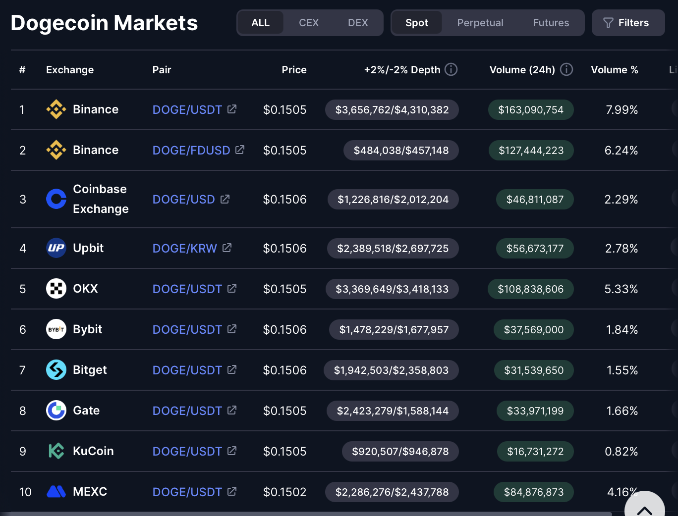The width and height of the screenshot is (678, 516).
Task: Switch to DEX exchanges only
Action: click(x=358, y=23)
